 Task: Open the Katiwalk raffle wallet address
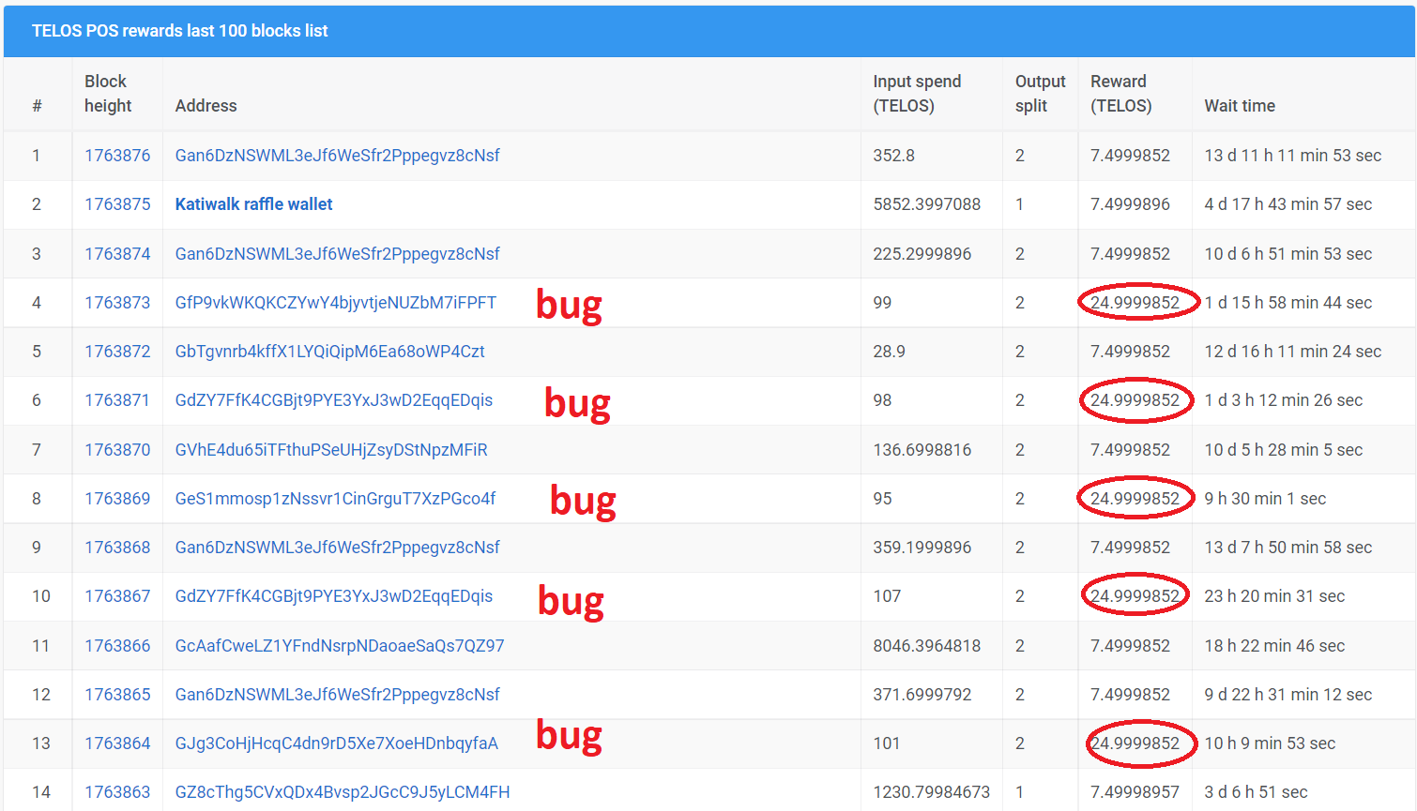pos(253,204)
